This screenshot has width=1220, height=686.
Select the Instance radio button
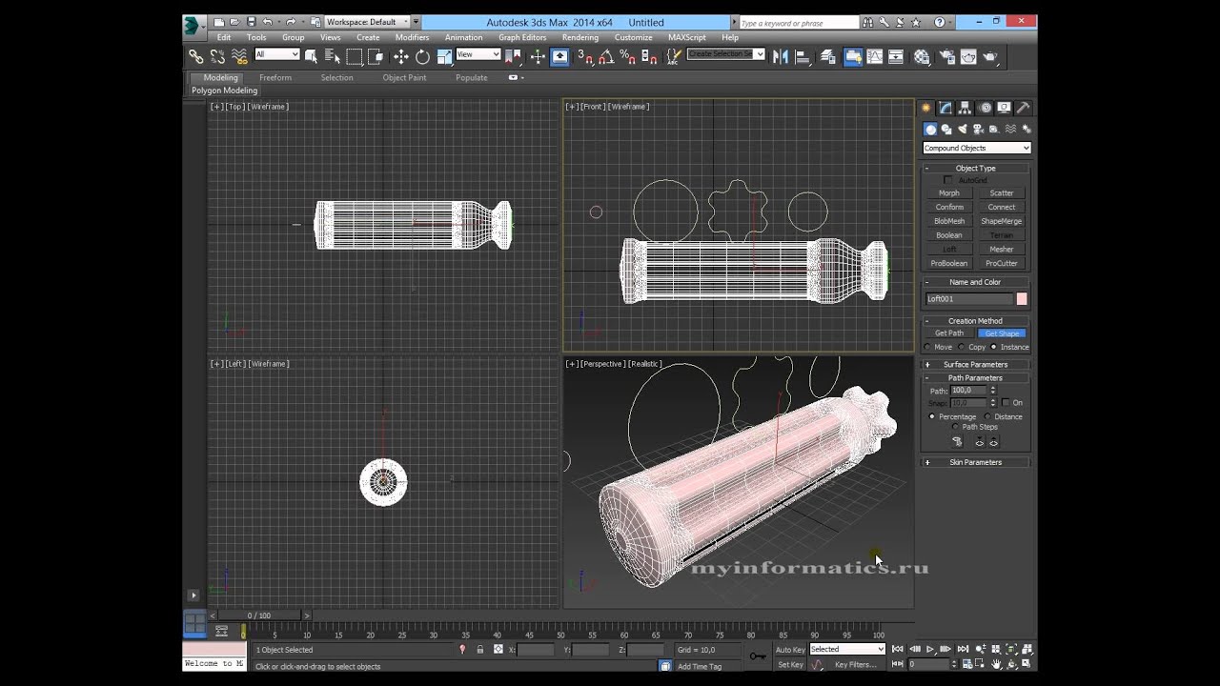click(x=993, y=347)
